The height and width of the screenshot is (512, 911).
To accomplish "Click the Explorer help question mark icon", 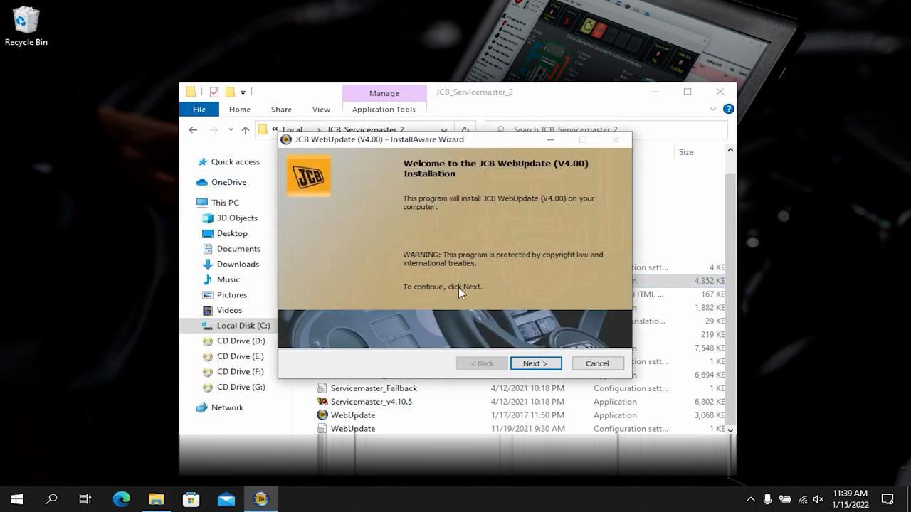I will click(728, 109).
